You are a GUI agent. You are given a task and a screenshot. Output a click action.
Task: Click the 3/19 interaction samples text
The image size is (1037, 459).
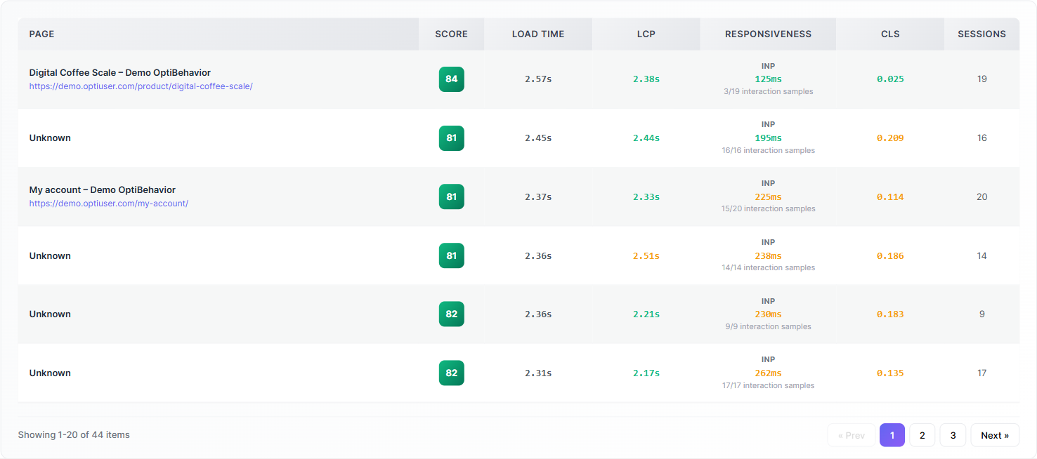pos(768,92)
